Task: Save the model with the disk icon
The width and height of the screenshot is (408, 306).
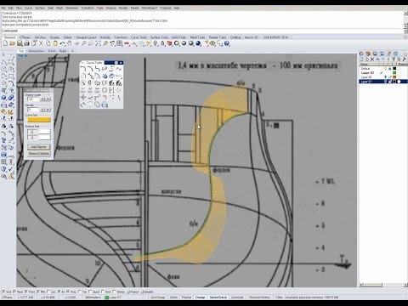Action: tap(20, 43)
